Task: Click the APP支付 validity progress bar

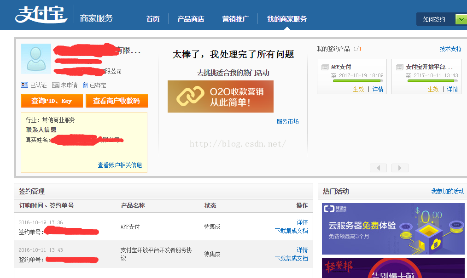Action: [358, 81]
